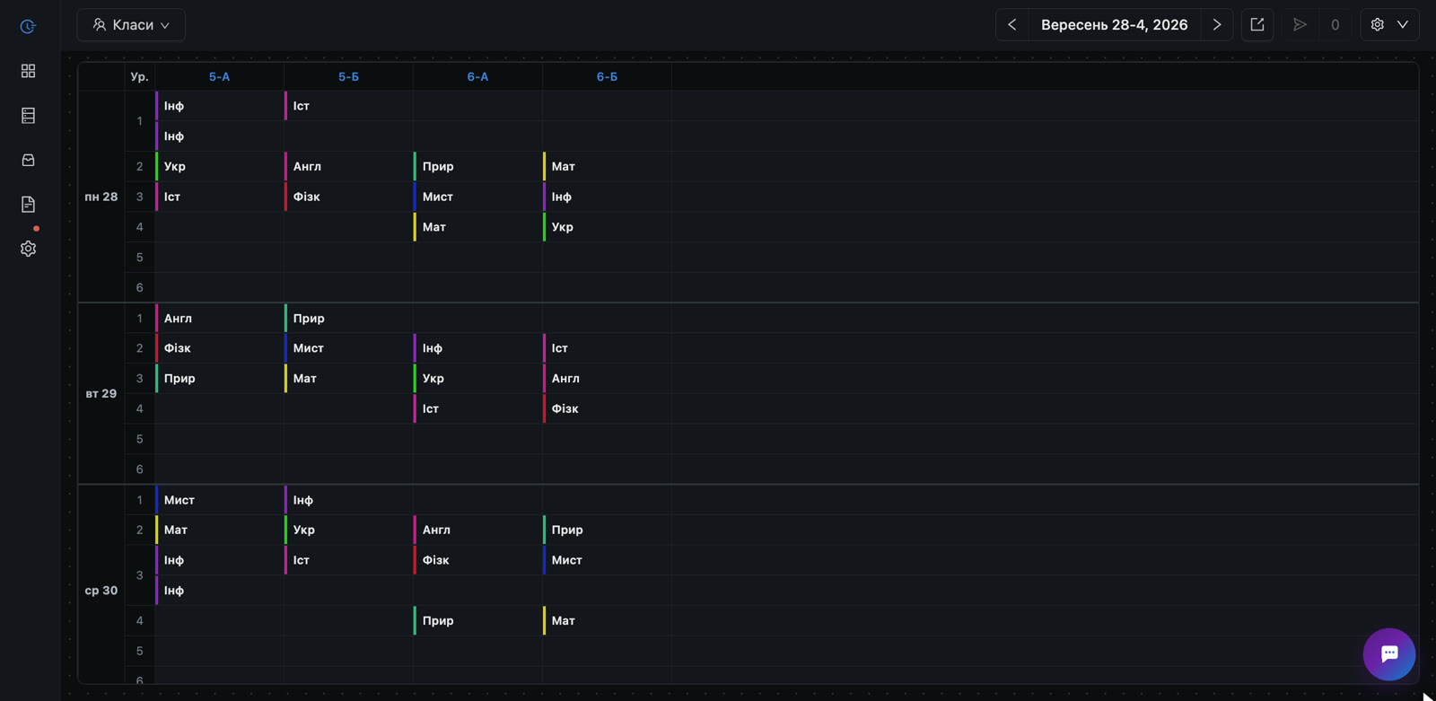
Task: Select the Англ lesson of 5-А on Tuesday
Action: 220,319
